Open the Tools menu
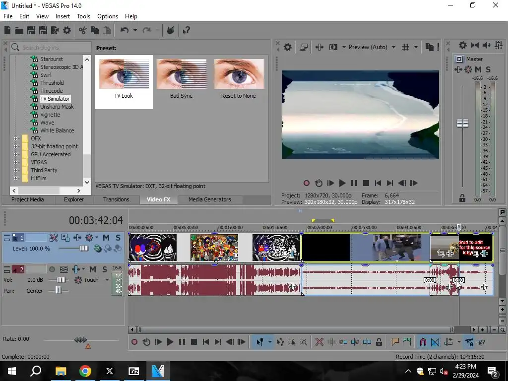 (83, 16)
